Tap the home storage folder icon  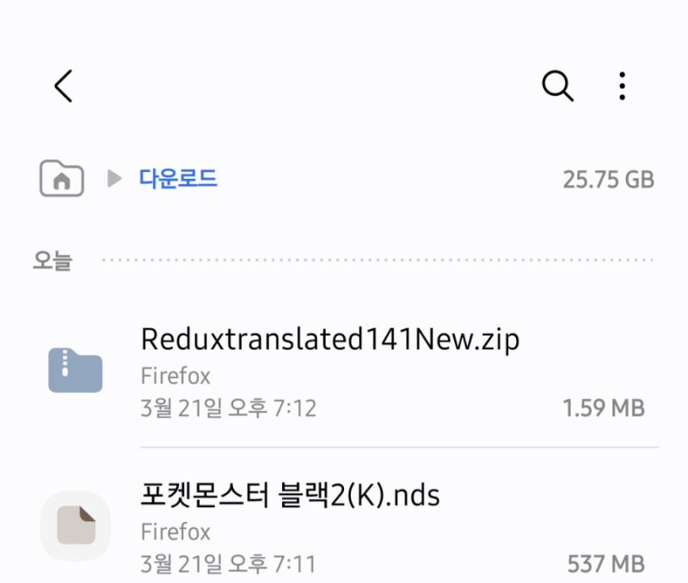[61, 179]
